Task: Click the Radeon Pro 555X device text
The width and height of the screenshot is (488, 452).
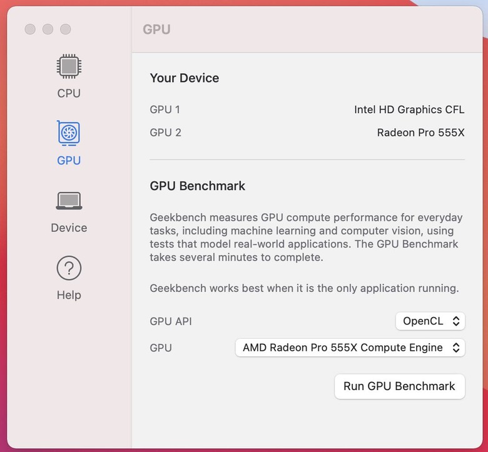Action: pos(420,133)
